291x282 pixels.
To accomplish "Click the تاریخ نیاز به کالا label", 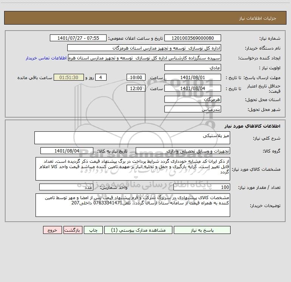I will coord(113,151).
